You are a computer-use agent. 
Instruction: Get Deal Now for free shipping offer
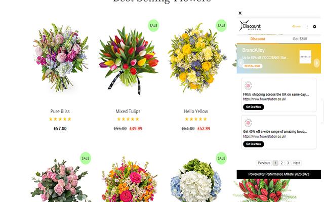click(253, 107)
